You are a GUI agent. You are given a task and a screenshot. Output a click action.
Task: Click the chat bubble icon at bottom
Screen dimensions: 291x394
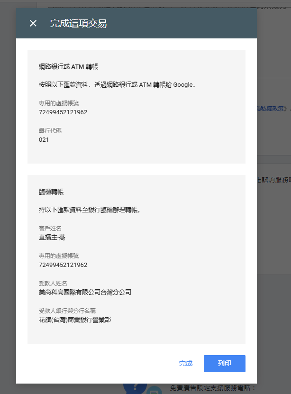154,390
